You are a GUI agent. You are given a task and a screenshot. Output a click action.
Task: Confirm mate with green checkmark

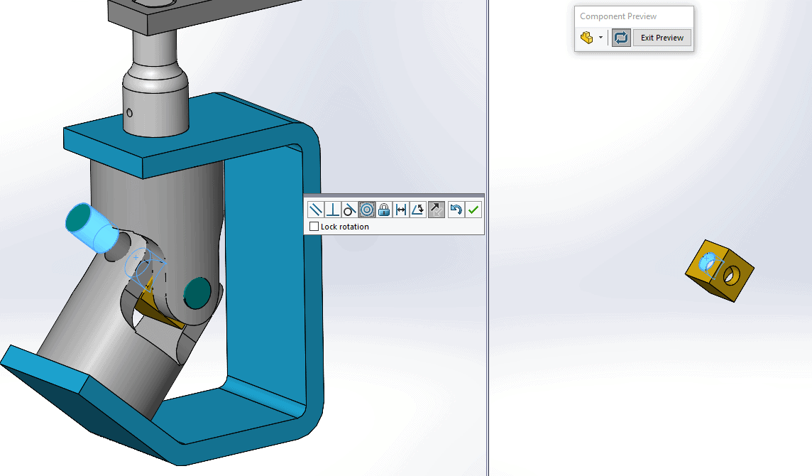pos(473,210)
